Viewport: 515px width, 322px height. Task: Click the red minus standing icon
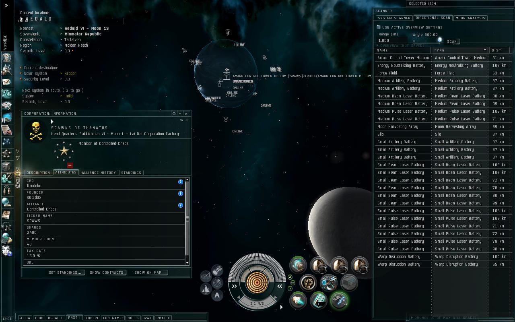(70, 165)
